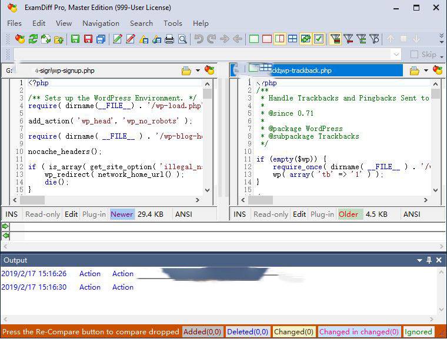Open the Skip toolbar options dropdown arrow
The image size is (447, 339).
pos(442,56)
